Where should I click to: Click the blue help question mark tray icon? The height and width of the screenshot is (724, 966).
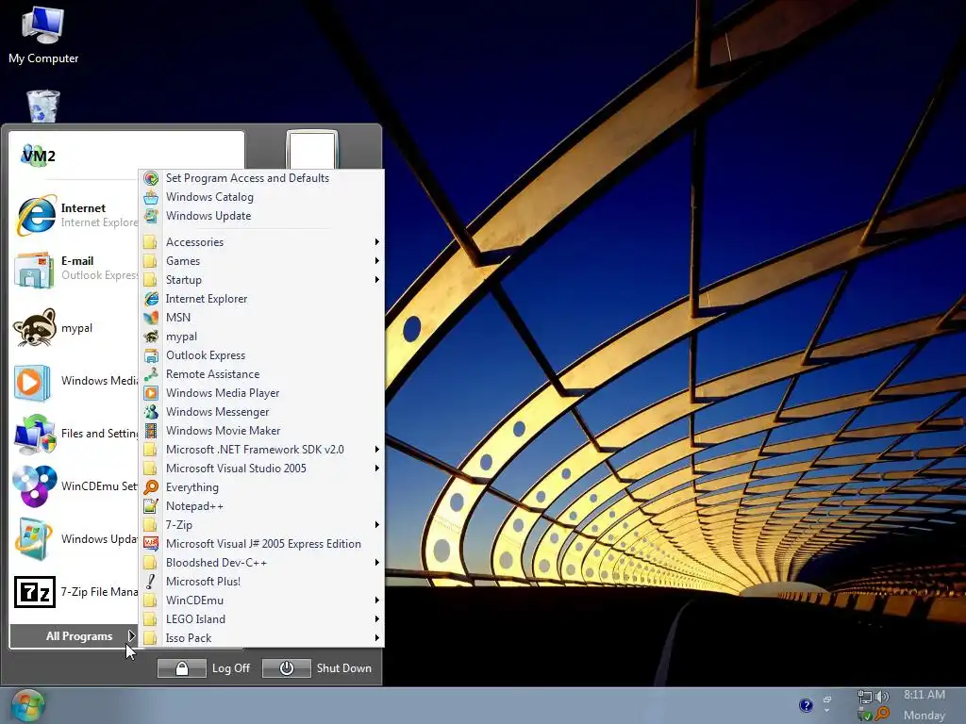coord(806,705)
